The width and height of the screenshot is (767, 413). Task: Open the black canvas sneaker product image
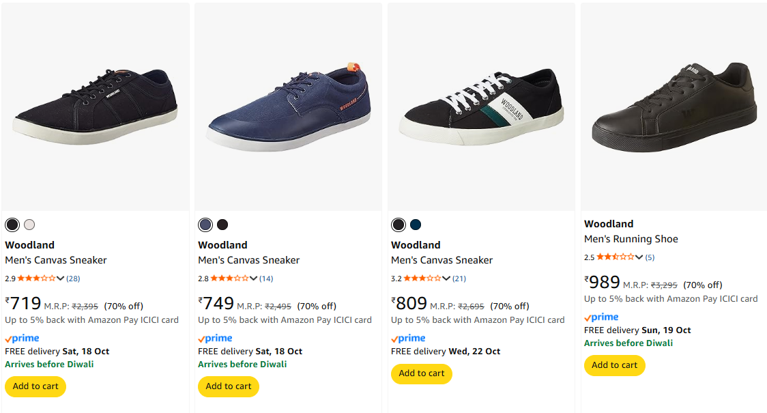[x=96, y=102]
